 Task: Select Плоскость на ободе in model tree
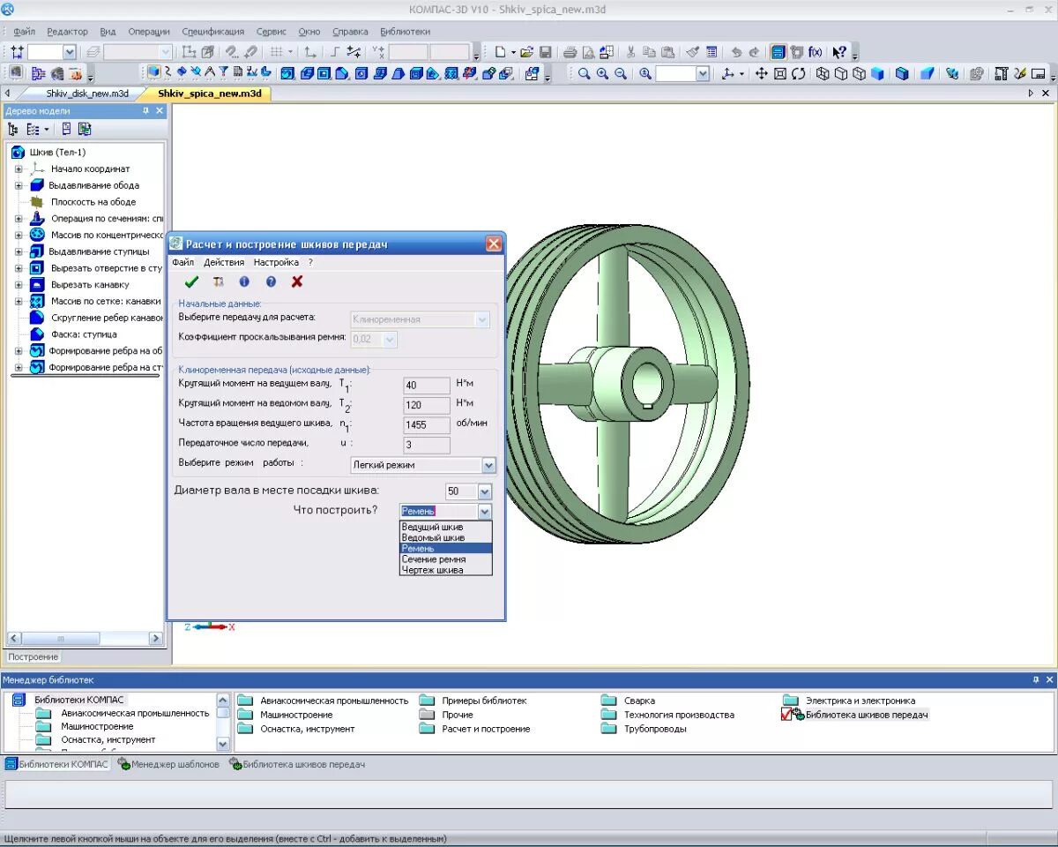click(93, 202)
